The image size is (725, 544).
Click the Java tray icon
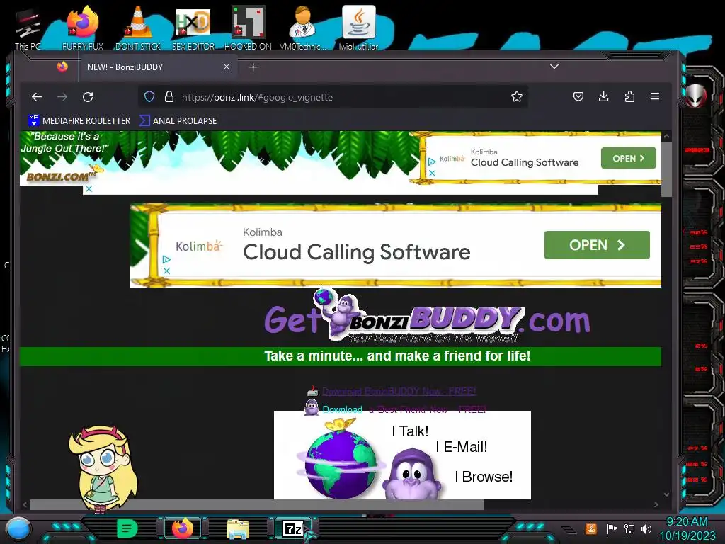pos(590,528)
